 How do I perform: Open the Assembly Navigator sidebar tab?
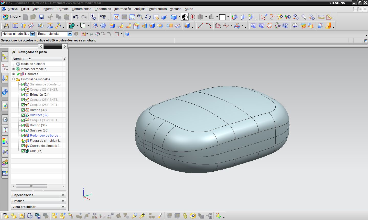5,57
